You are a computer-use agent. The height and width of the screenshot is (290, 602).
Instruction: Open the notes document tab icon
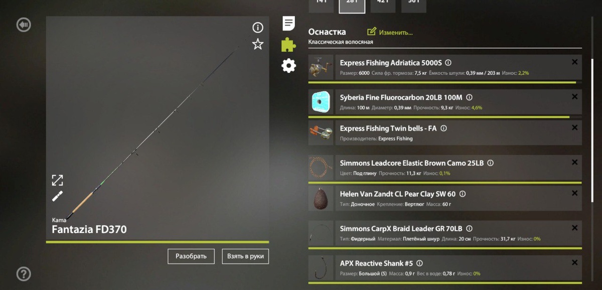[x=288, y=23]
